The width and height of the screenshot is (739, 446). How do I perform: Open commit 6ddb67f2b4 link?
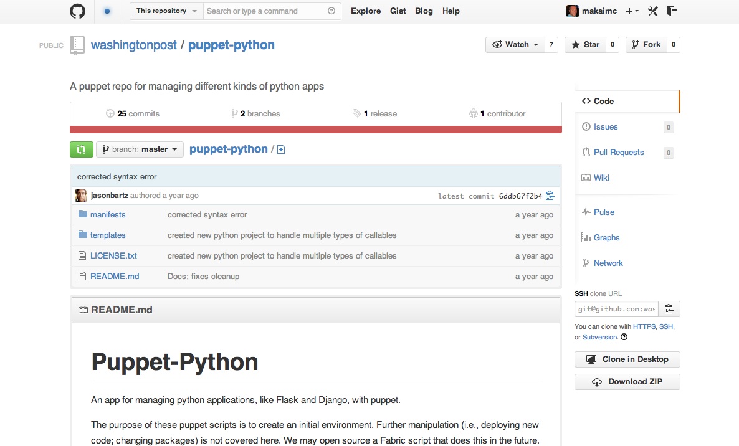(520, 196)
